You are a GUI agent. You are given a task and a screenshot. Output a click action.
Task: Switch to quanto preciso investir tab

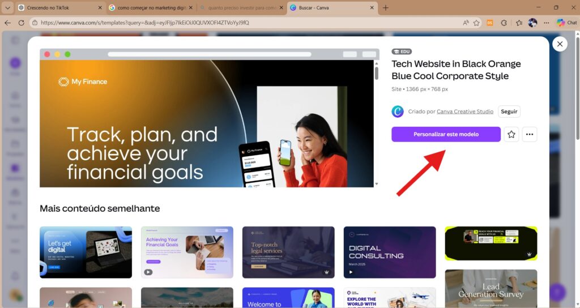[x=242, y=7]
